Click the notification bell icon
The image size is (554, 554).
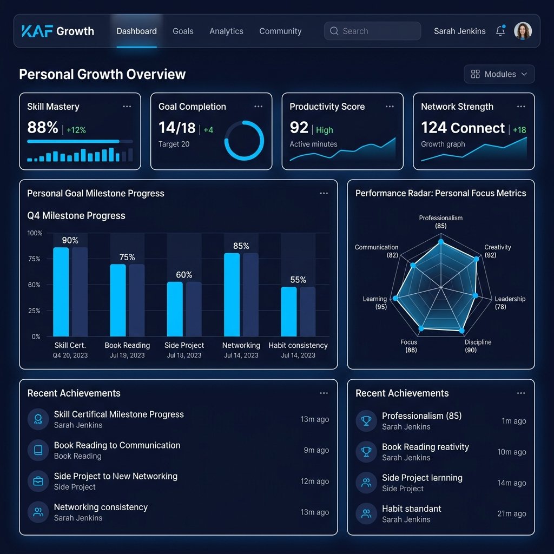coord(500,31)
